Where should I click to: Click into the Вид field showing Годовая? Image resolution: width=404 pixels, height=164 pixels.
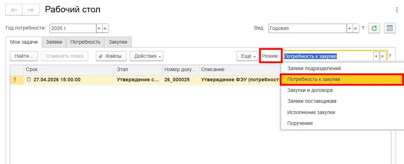307,29
